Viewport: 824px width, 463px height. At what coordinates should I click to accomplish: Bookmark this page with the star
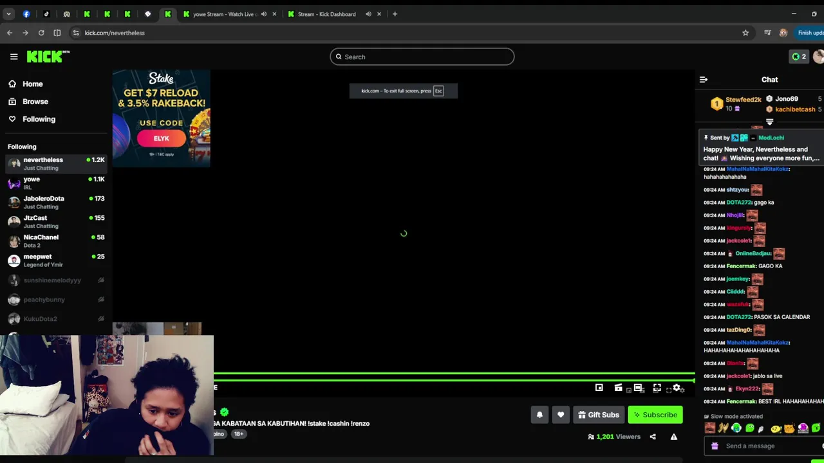click(745, 33)
